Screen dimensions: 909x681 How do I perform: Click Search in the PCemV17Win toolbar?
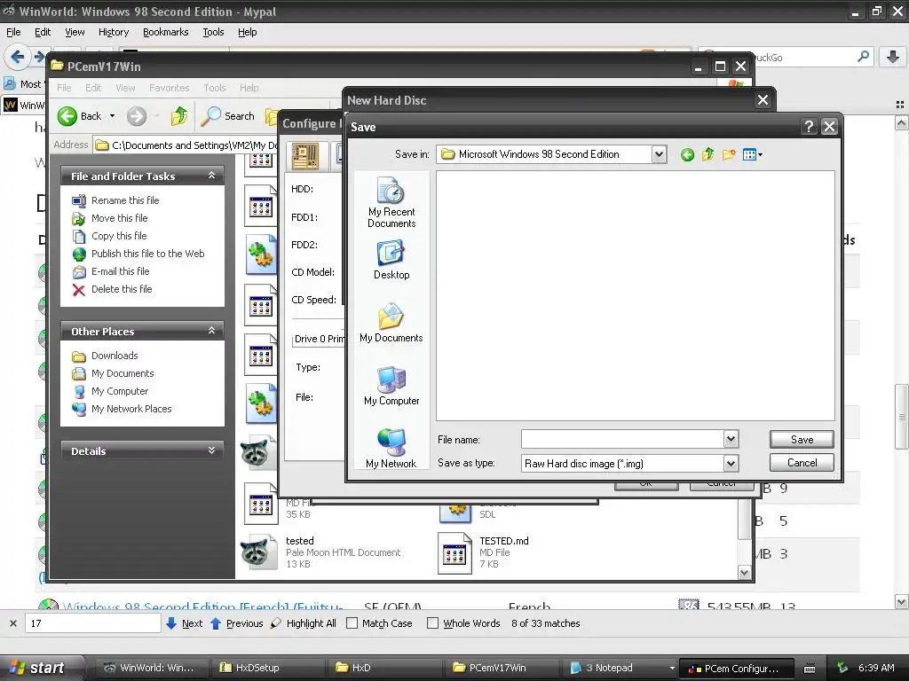coord(228,116)
